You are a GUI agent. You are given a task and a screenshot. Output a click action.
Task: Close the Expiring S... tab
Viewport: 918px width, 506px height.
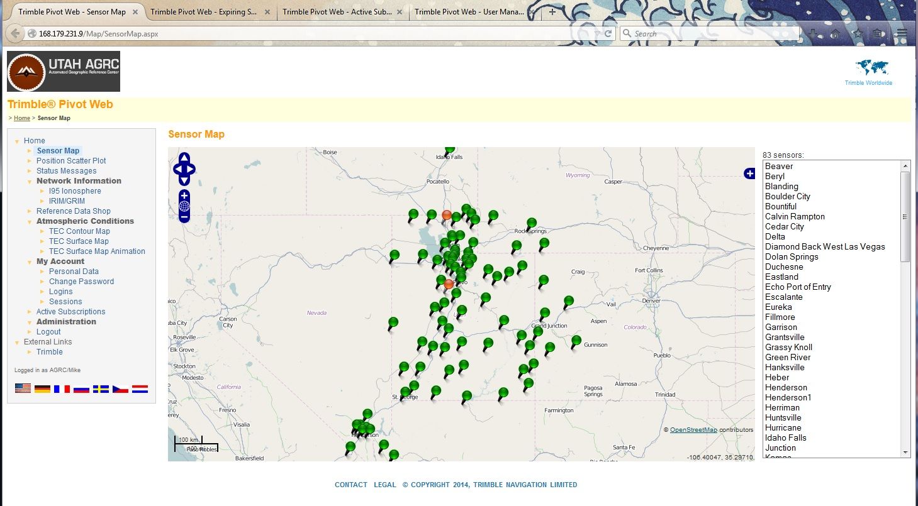click(x=267, y=12)
